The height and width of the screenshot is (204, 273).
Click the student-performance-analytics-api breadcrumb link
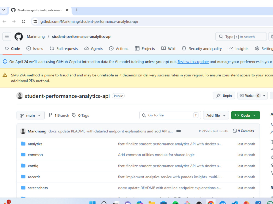click(82, 37)
